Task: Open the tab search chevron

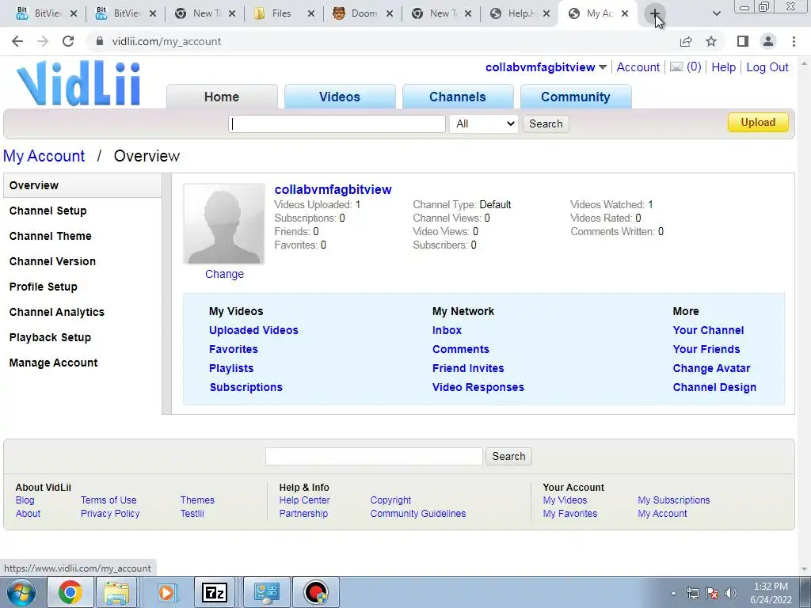Action: pyautogui.click(x=716, y=14)
